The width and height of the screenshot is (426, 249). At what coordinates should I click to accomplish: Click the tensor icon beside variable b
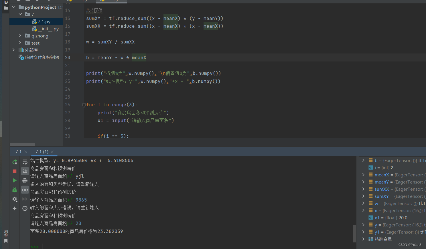(371, 160)
